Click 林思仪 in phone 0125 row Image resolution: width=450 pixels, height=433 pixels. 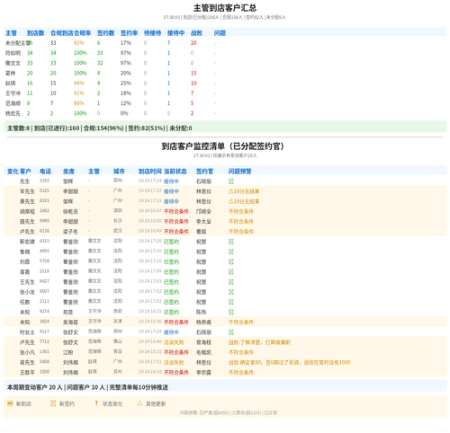[x=203, y=191]
